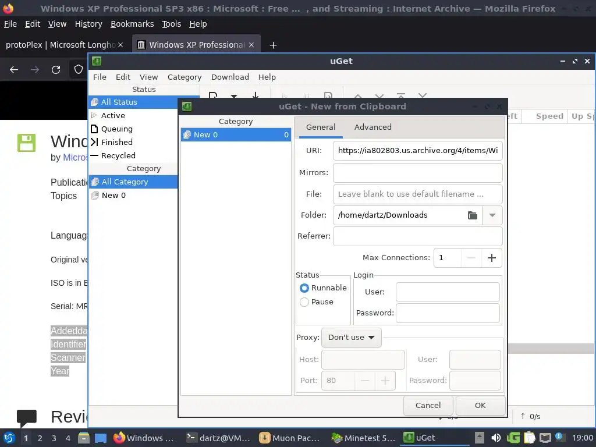Reload the page in Firefox
Screen dimensions: 596x447
pos(56,70)
